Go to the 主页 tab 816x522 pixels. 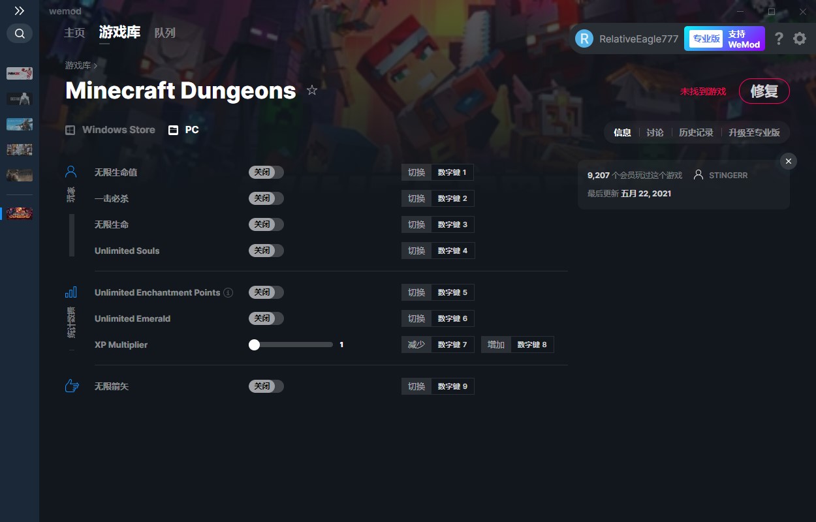[x=74, y=33]
